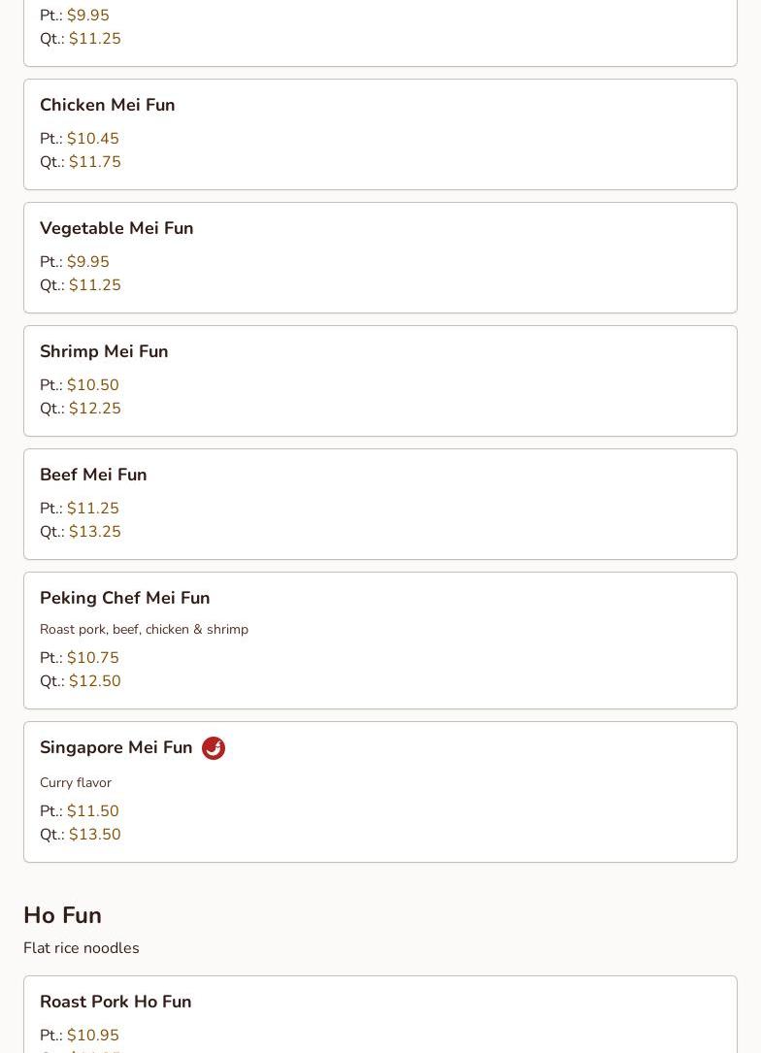The image size is (761, 1053).
Task: Click the Ho Fun section heading
Action: point(62,915)
